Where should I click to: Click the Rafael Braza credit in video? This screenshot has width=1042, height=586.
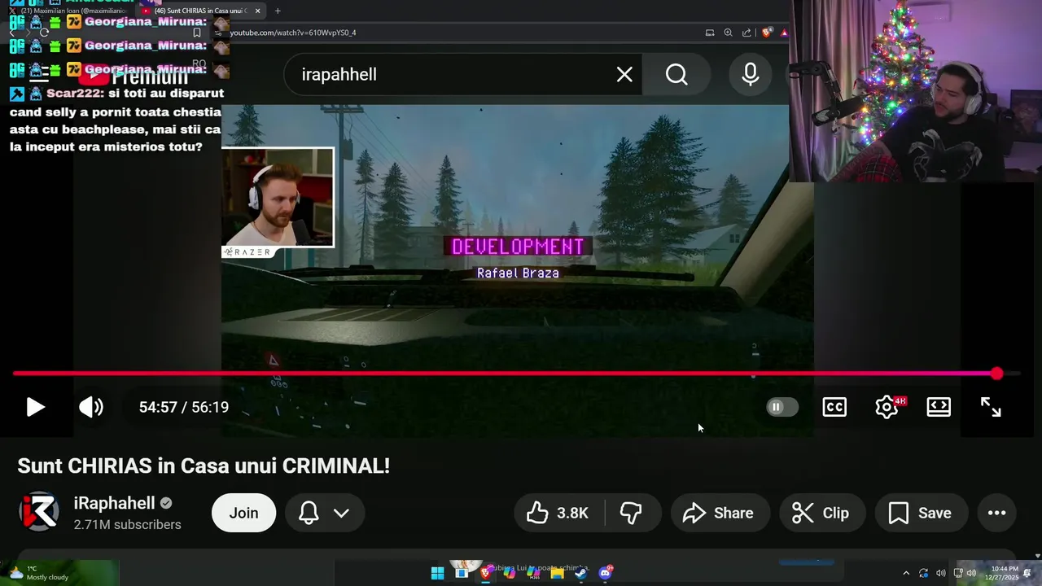pyautogui.click(x=518, y=273)
